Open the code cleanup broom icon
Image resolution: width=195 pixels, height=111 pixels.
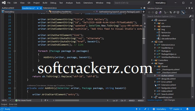[45, 100]
